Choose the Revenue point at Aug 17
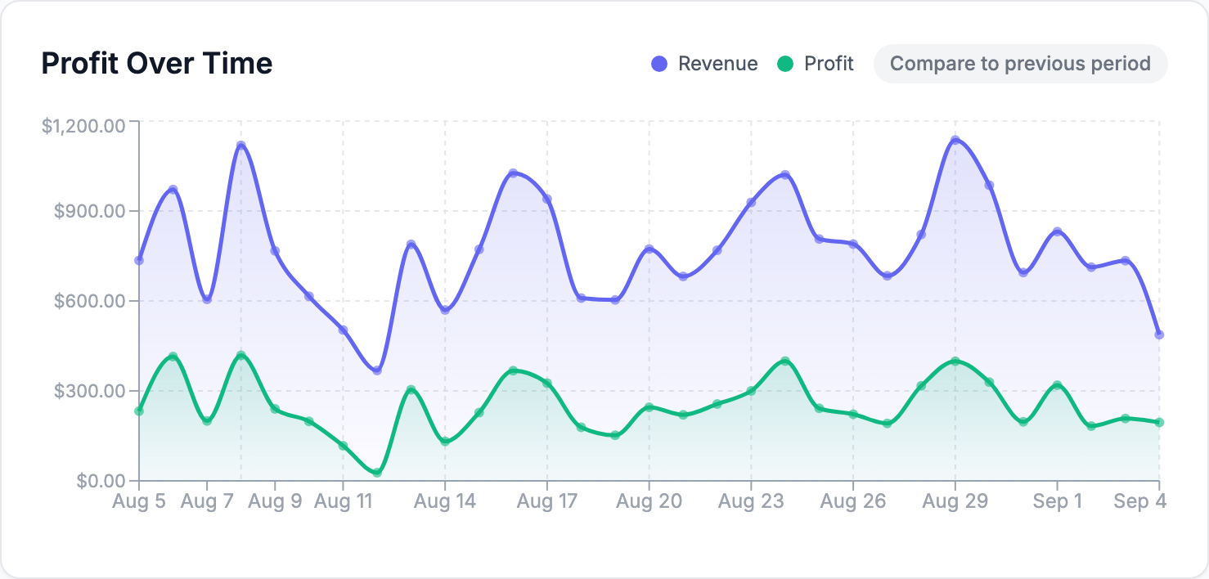Image resolution: width=1209 pixels, height=579 pixels. click(547, 199)
